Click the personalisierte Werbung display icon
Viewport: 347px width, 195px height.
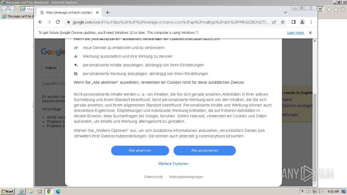pyautogui.click(x=76, y=74)
